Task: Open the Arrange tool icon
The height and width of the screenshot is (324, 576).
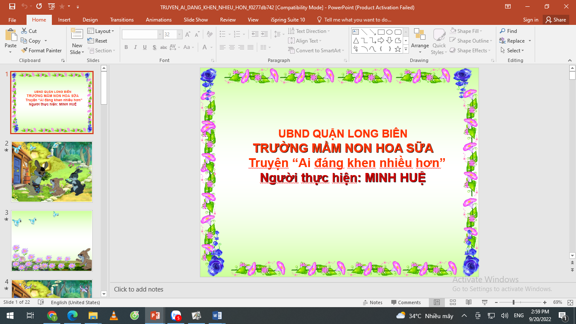Action: click(420, 35)
